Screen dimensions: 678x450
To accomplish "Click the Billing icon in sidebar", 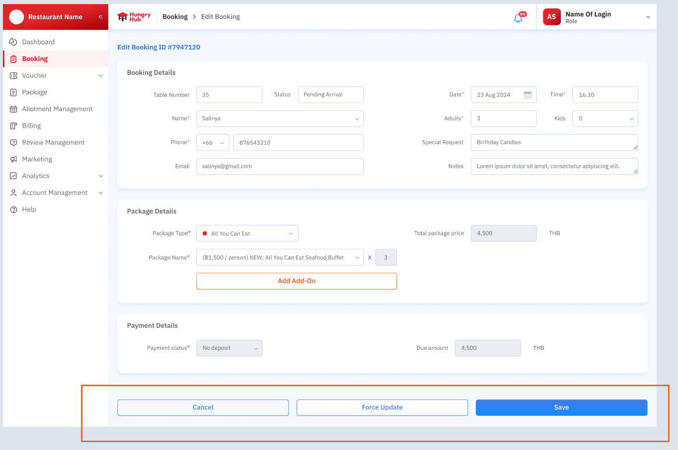I will pos(13,126).
